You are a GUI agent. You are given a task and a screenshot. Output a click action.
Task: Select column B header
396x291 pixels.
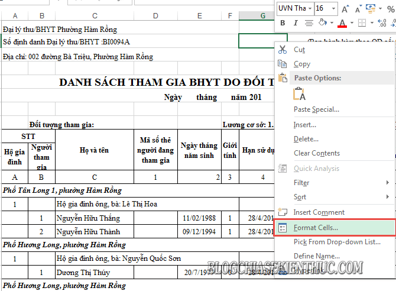tap(42, 16)
